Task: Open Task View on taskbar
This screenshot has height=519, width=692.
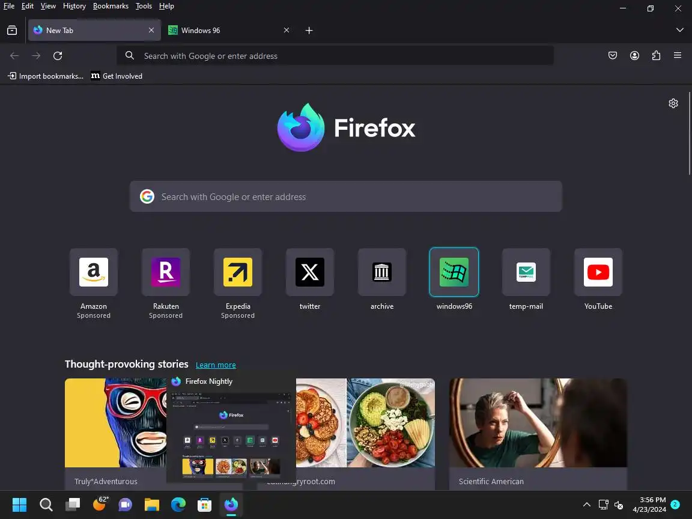Action: [x=72, y=504]
